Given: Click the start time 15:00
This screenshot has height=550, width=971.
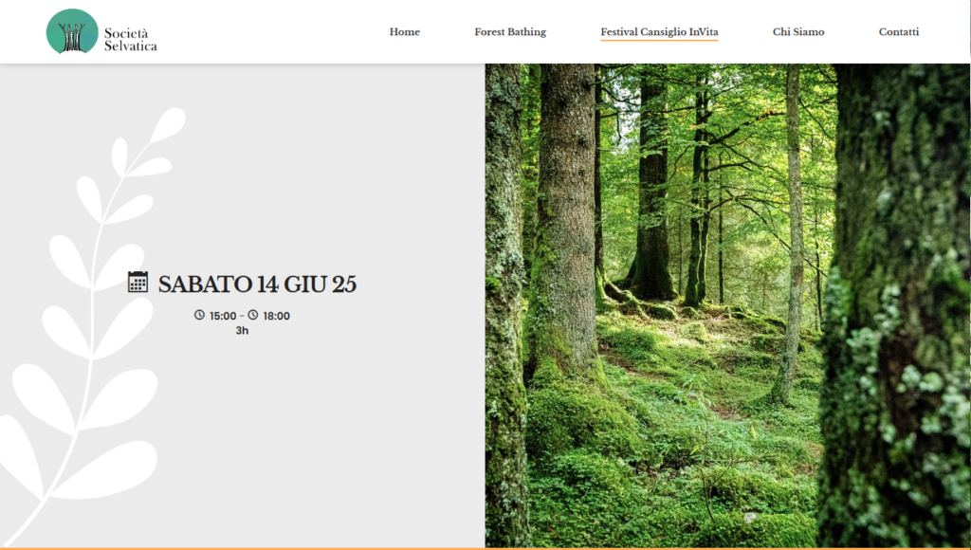Looking at the screenshot, I should pyautogui.click(x=223, y=316).
